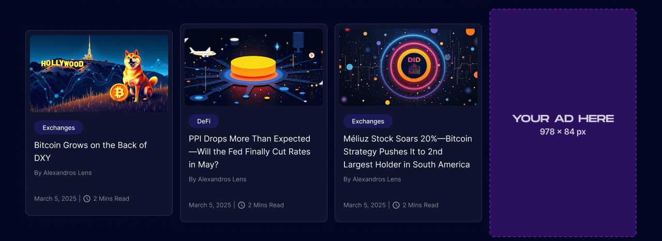The width and height of the screenshot is (662, 241).
Task: Select the DeFi category tag
Action: coord(204,122)
